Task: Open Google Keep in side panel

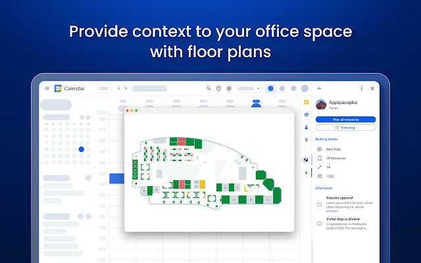Action: pos(306,102)
